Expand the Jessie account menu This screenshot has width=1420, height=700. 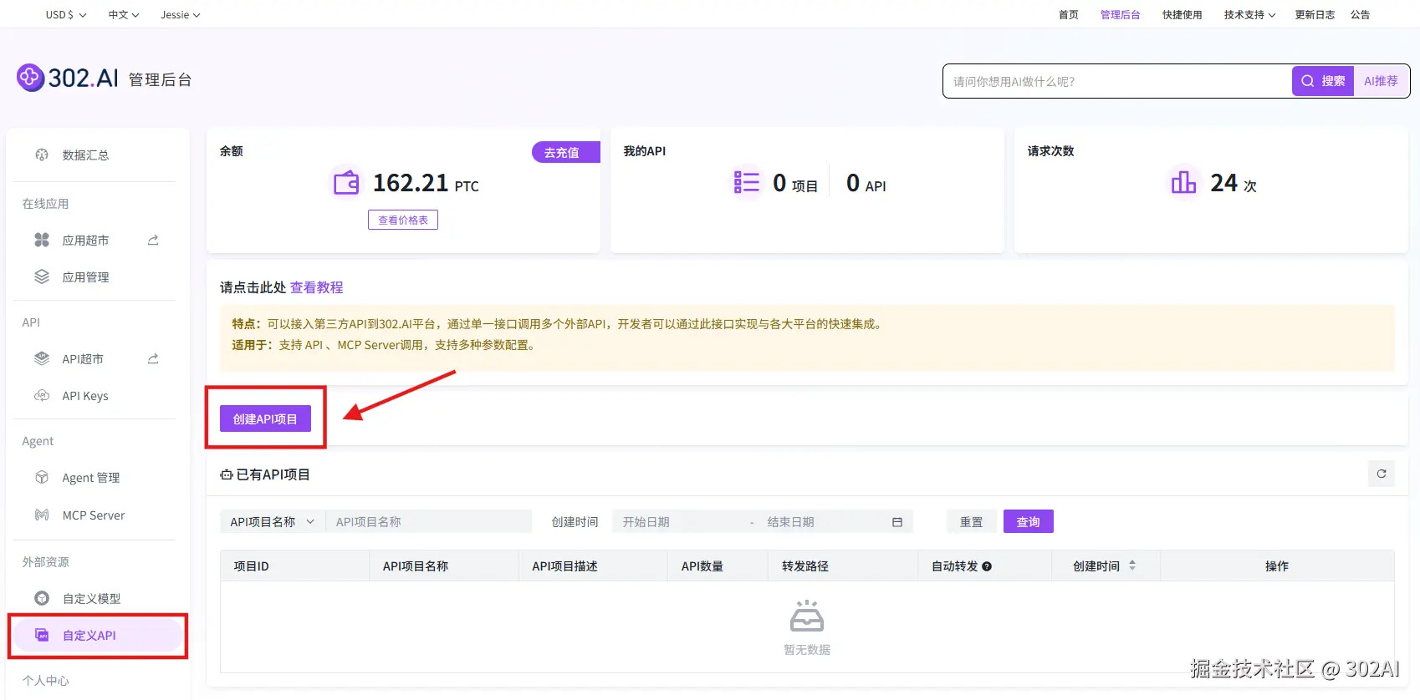pyautogui.click(x=181, y=15)
